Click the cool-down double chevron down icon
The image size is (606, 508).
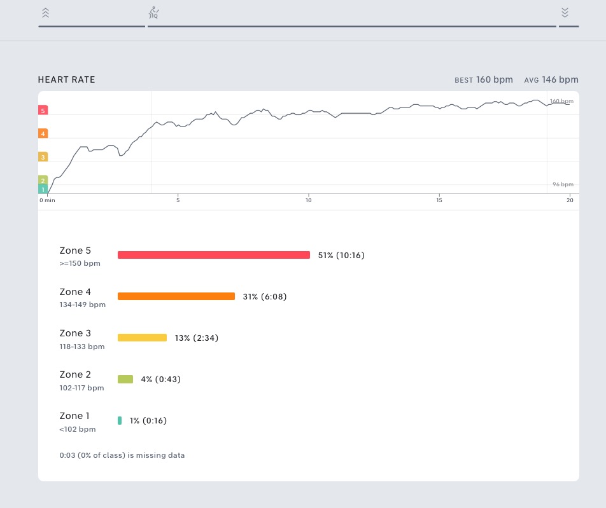pos(565,13)
